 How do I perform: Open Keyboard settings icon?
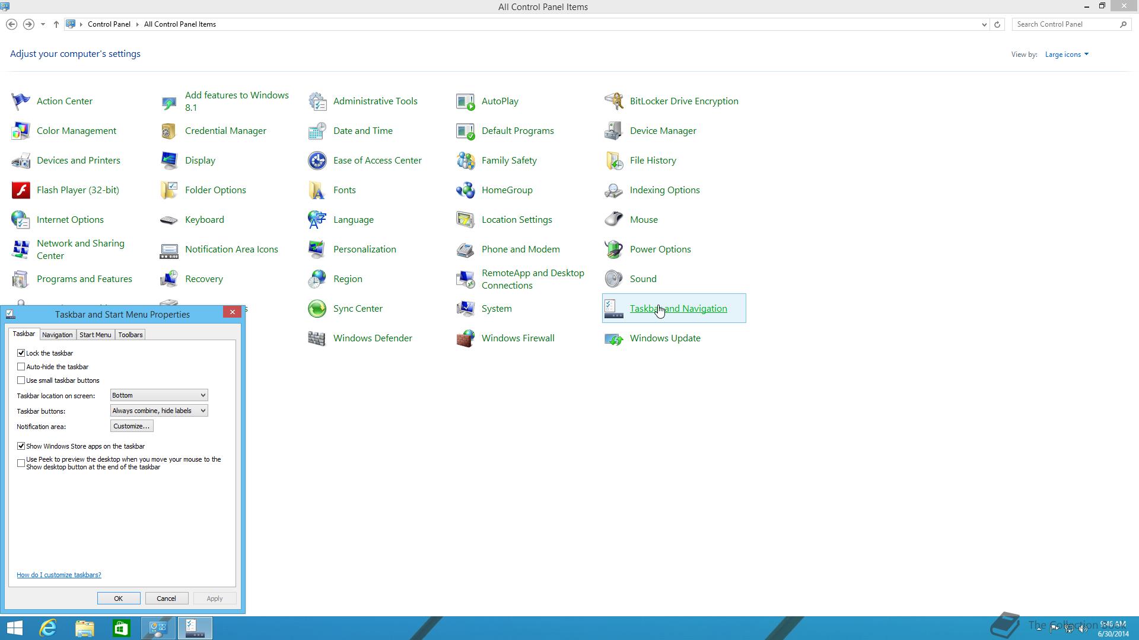coord(169,220)
